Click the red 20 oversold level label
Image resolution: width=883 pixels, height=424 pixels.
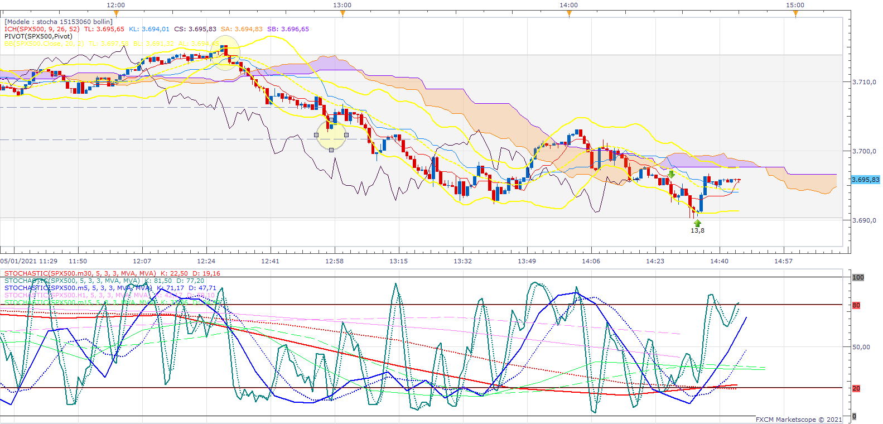(x=856, y=388)
